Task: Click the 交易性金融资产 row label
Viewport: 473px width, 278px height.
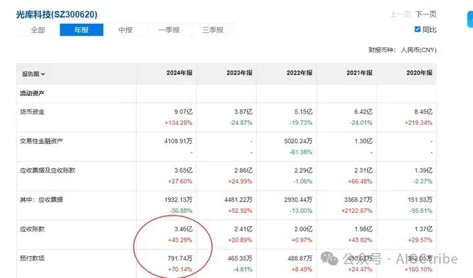Action: coord(41,141)
